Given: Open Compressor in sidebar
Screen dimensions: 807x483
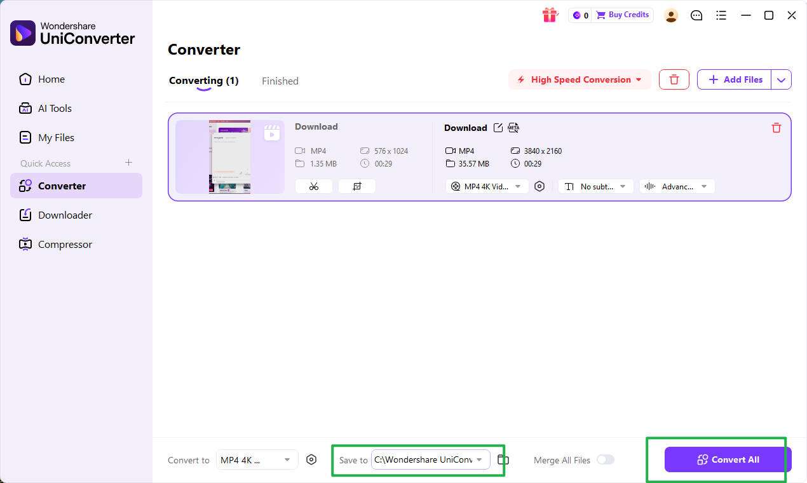Looking at the screenshot, I should coord(76,244).
